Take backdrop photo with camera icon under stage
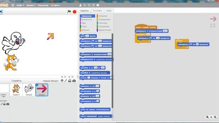Screen dimensions: 219x123 [x=8, y=104]
